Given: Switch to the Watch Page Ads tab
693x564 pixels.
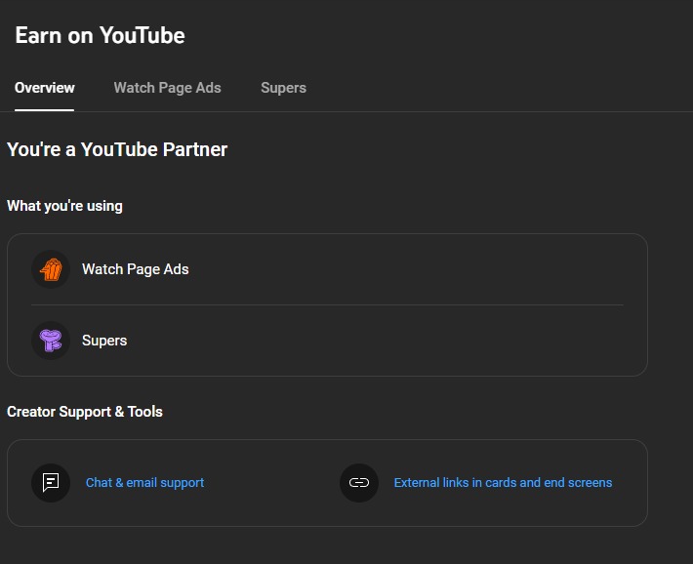Looking at the screenshot, I should [x=167, y=88].
